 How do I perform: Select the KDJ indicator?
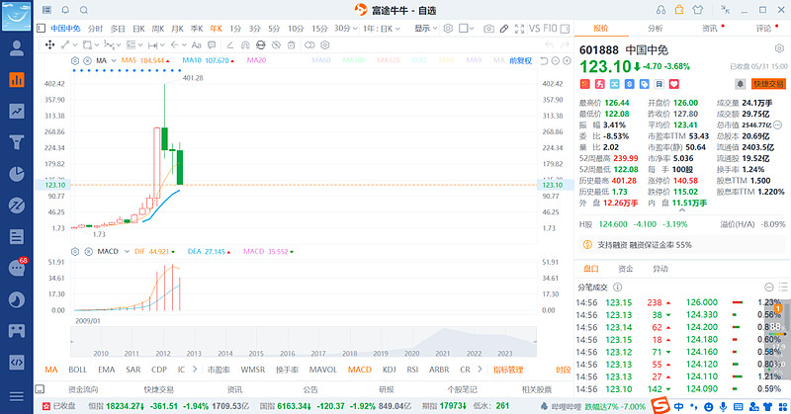(x=389, y=370)
